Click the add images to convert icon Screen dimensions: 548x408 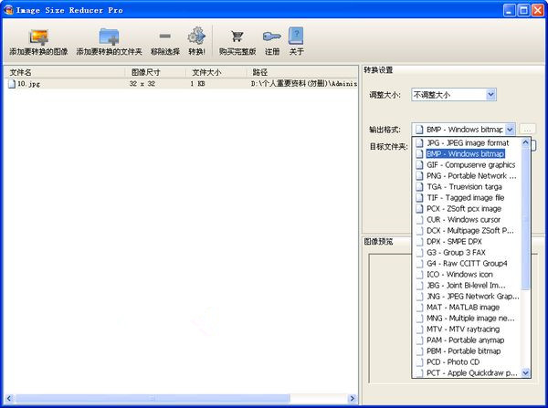coord(38,37)
